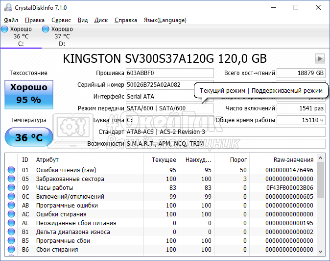Image resolution: width=330 pixels, height=261 pixels.
Task: Open the Язык(Language) menu
Action: tap(165, 20)
